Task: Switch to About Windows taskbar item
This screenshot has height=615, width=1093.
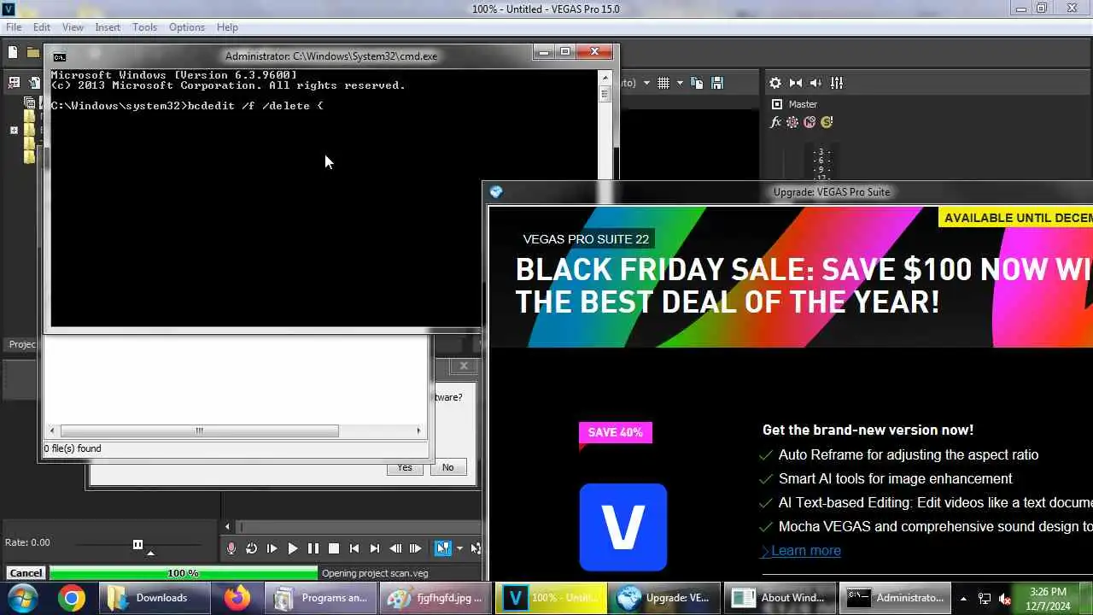Action: pos(780,598)
